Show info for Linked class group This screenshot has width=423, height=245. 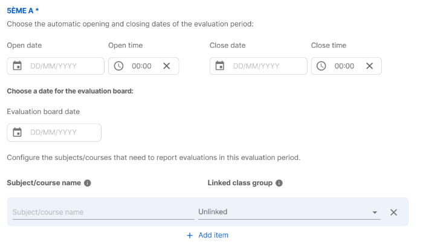click(x=279, y=183)
